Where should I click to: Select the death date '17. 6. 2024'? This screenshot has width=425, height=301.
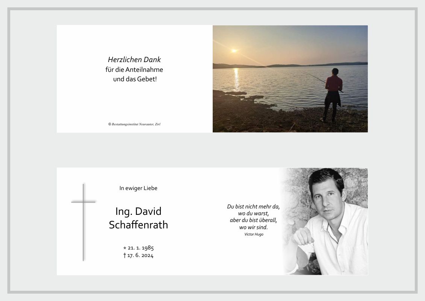[140, 255]
